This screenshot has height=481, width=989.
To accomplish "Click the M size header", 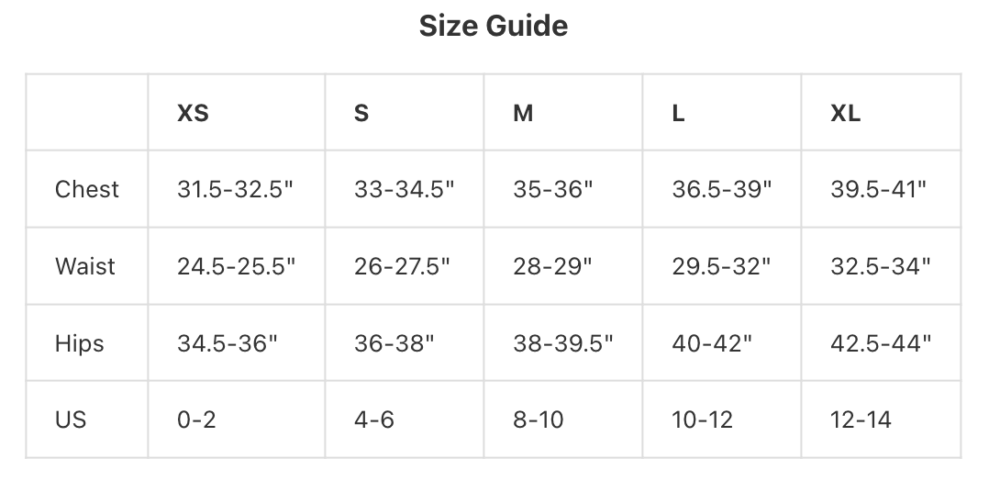I will coord(523,113).
